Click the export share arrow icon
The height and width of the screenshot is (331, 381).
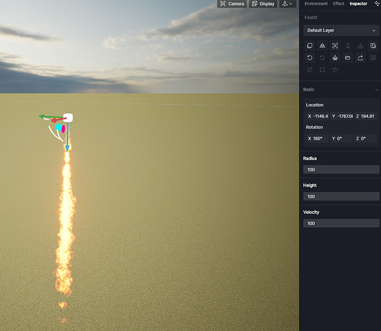(x=360, y=58)
